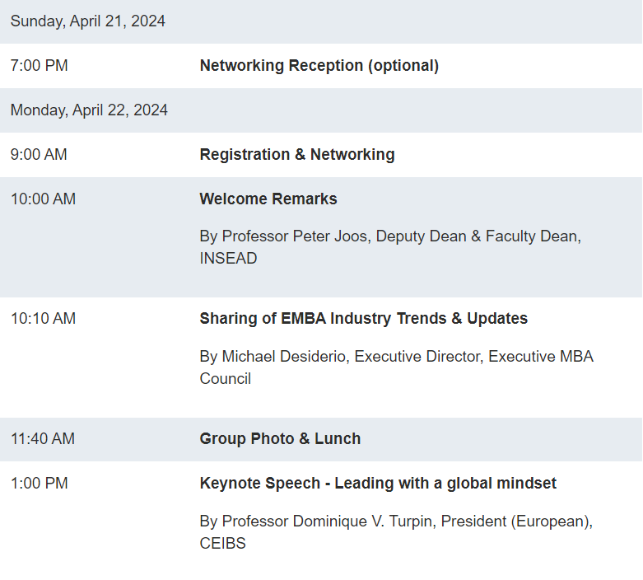Click the word INSEAD in Welcome Remarks
The width and height of the screenshot is (643, 580).
(228, 259)
